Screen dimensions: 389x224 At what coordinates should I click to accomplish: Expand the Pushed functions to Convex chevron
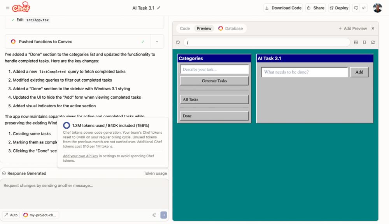[x=157, y=42]
